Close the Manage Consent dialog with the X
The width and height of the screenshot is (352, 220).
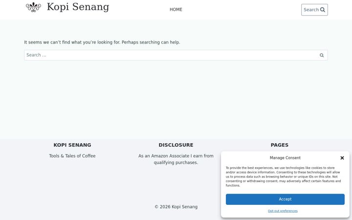click(x=342, y=158)
